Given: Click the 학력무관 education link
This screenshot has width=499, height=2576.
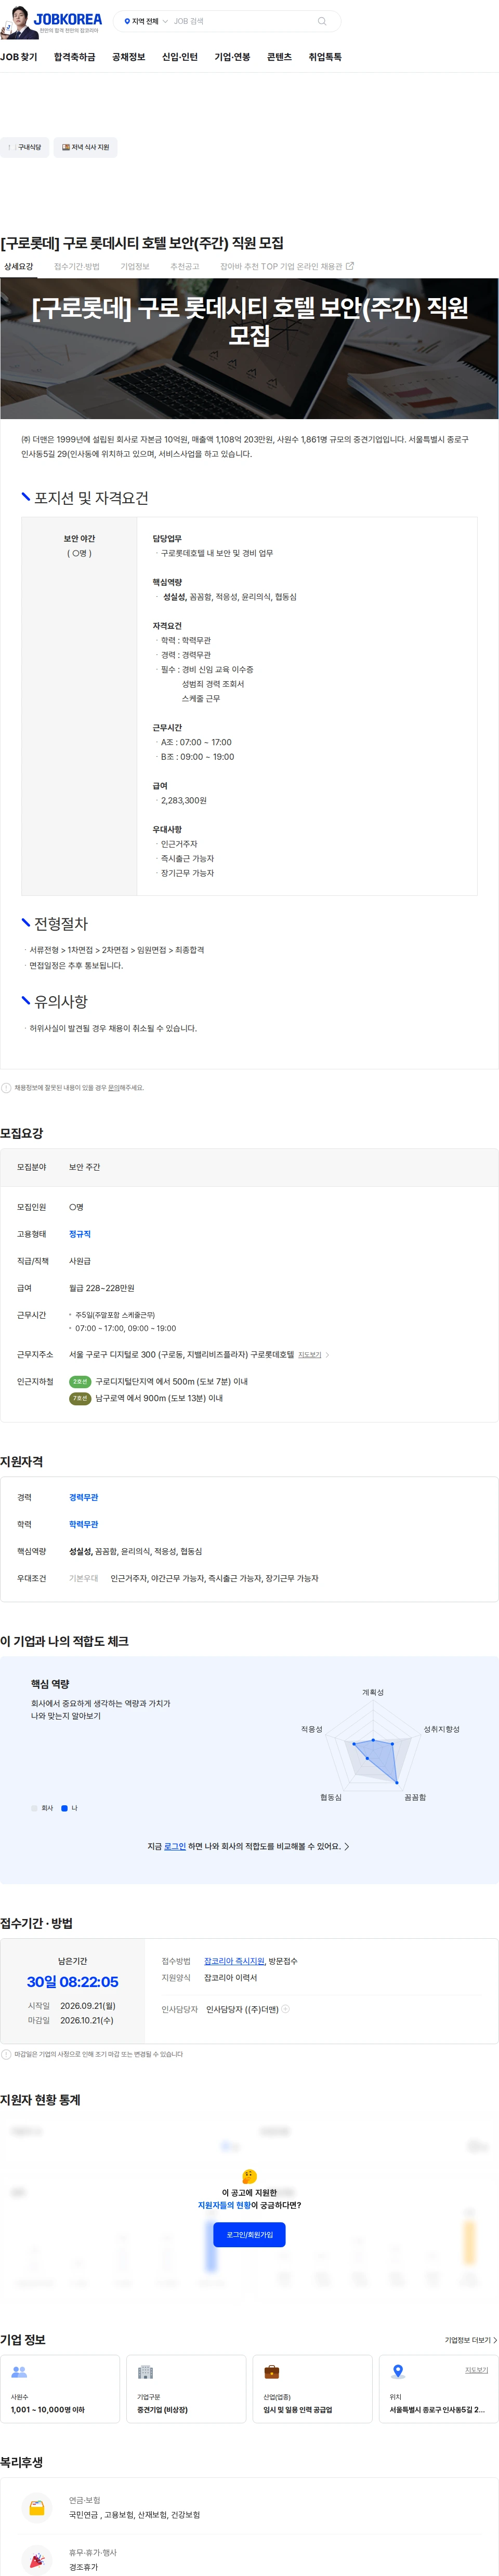Looking at the screenshot, I should tap(84, 1525).
